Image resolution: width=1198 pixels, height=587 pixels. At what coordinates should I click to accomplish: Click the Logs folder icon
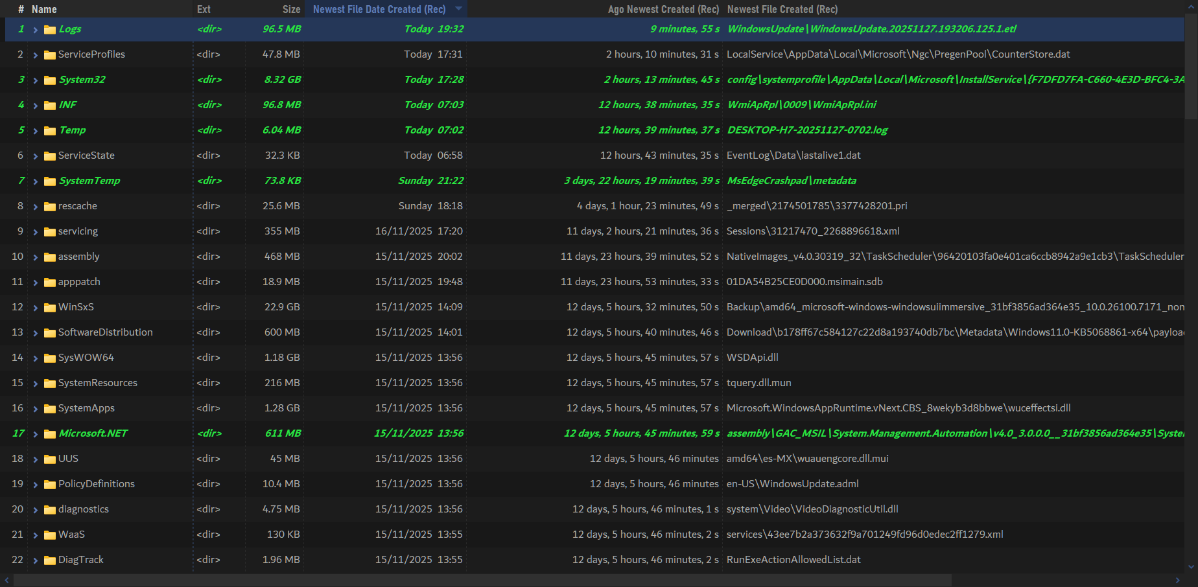(49, 30)
